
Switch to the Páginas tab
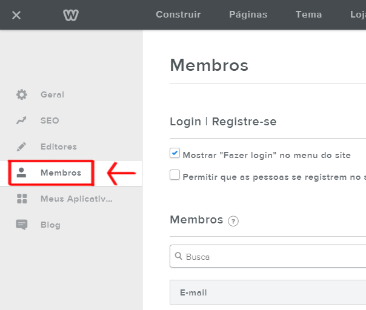pos(248,15)
